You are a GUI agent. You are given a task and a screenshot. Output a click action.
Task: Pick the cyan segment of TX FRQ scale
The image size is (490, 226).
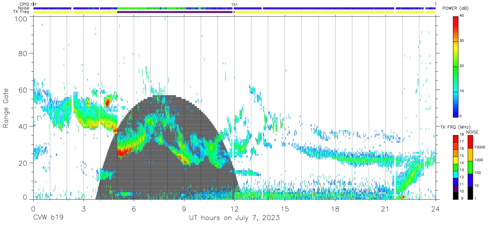[x=455, y=174]
